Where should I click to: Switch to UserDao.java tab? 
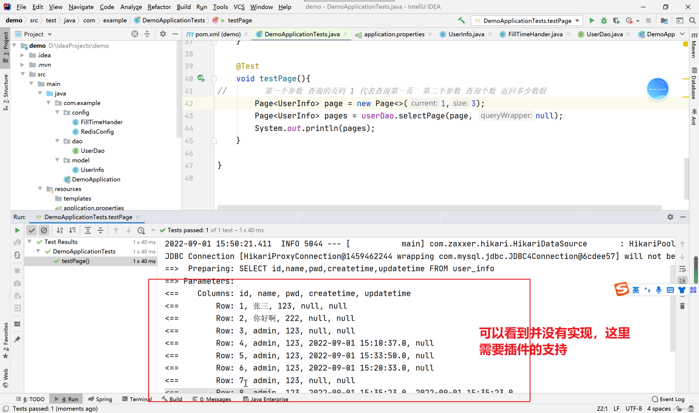pyautogui.click(x=605, y=34)
